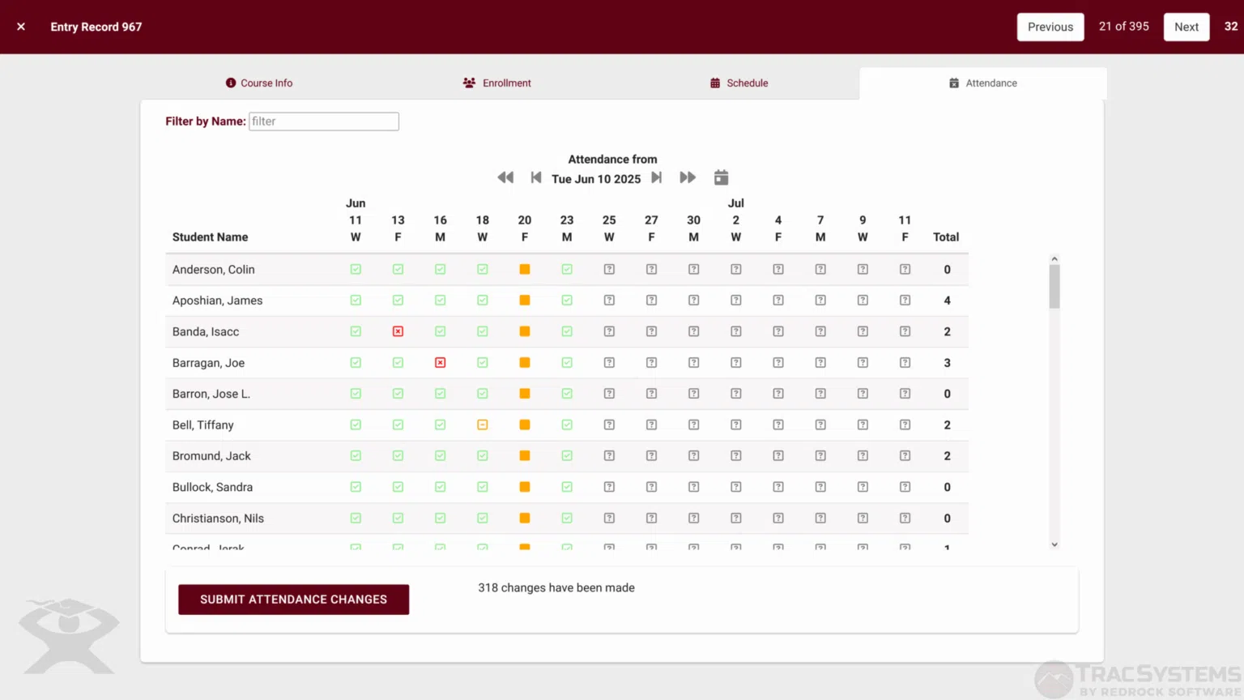Toggle Anderson, Colin's Jun 11 attendance checkbox
The height and width of the screenshot is (700, 1244).
click(x=356, y=269)
